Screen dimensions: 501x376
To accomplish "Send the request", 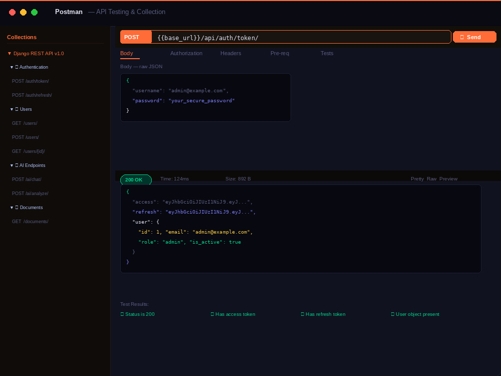I will pos(474,37).
